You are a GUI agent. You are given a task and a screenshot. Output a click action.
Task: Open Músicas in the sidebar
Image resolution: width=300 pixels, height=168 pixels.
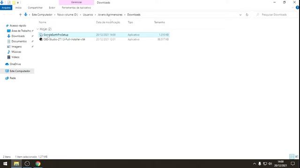[16, 52]
